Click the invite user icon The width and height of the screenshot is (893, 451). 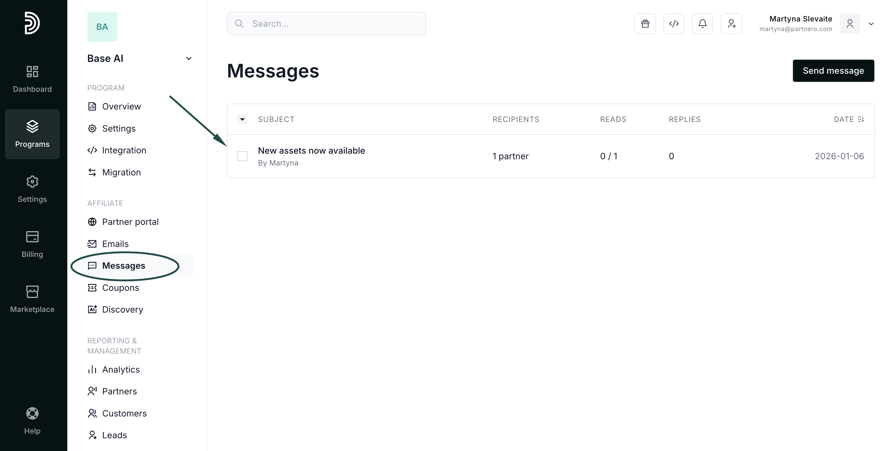point(731,24)
